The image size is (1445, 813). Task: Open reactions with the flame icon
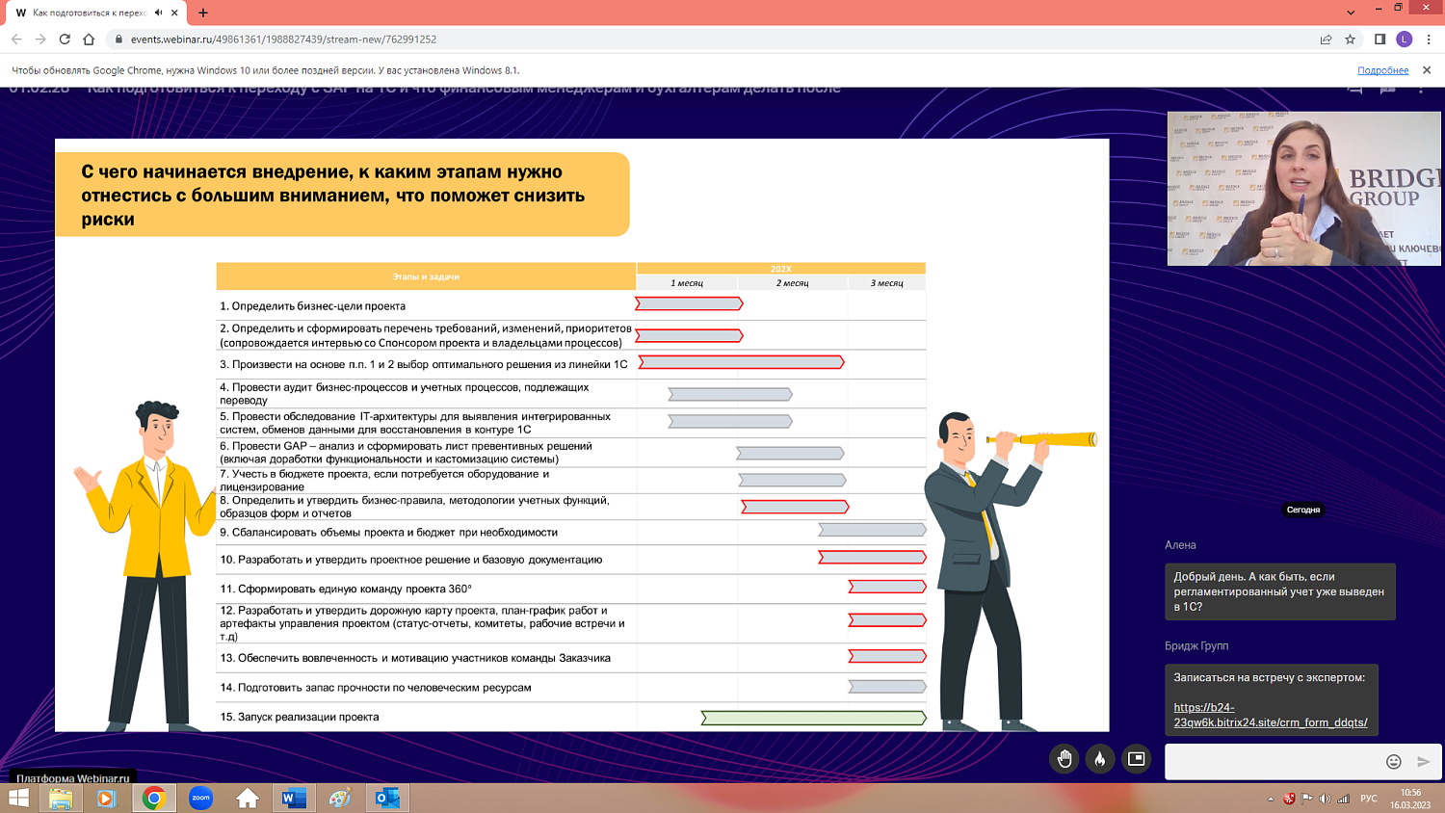1098,759
